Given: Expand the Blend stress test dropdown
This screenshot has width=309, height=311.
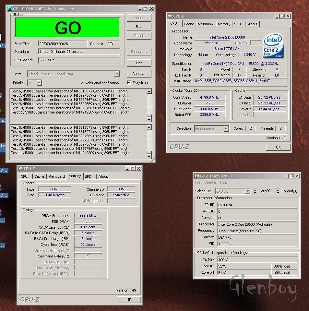Looking at the screenshot, I should 117,74.
